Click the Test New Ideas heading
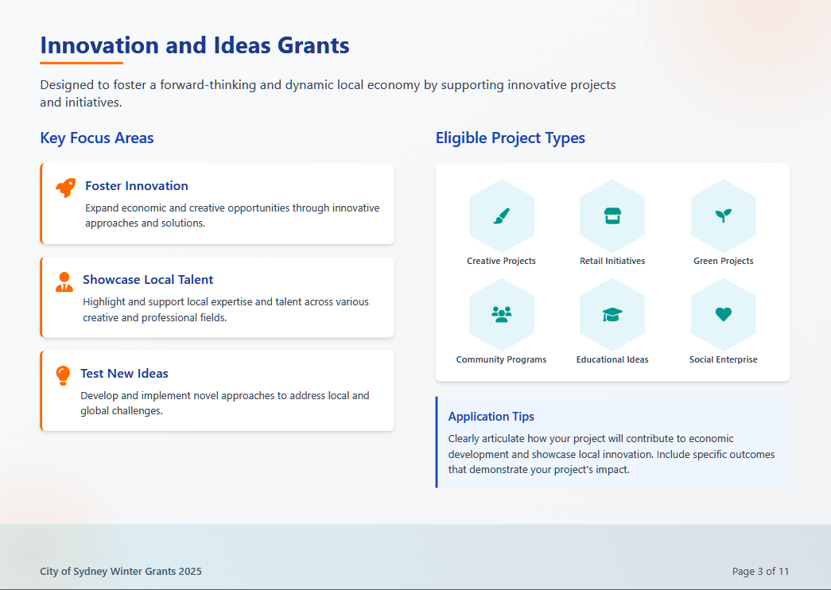This screenshot has width=831, height=590. point(124,374)
